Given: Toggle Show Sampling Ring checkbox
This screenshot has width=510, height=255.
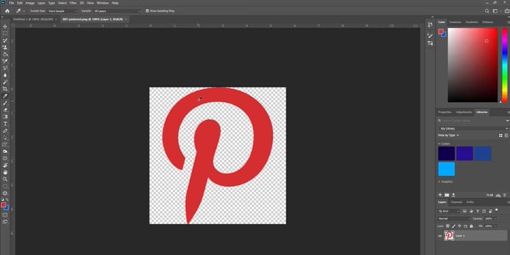Looking at the screenshot, I should point(147,11).
